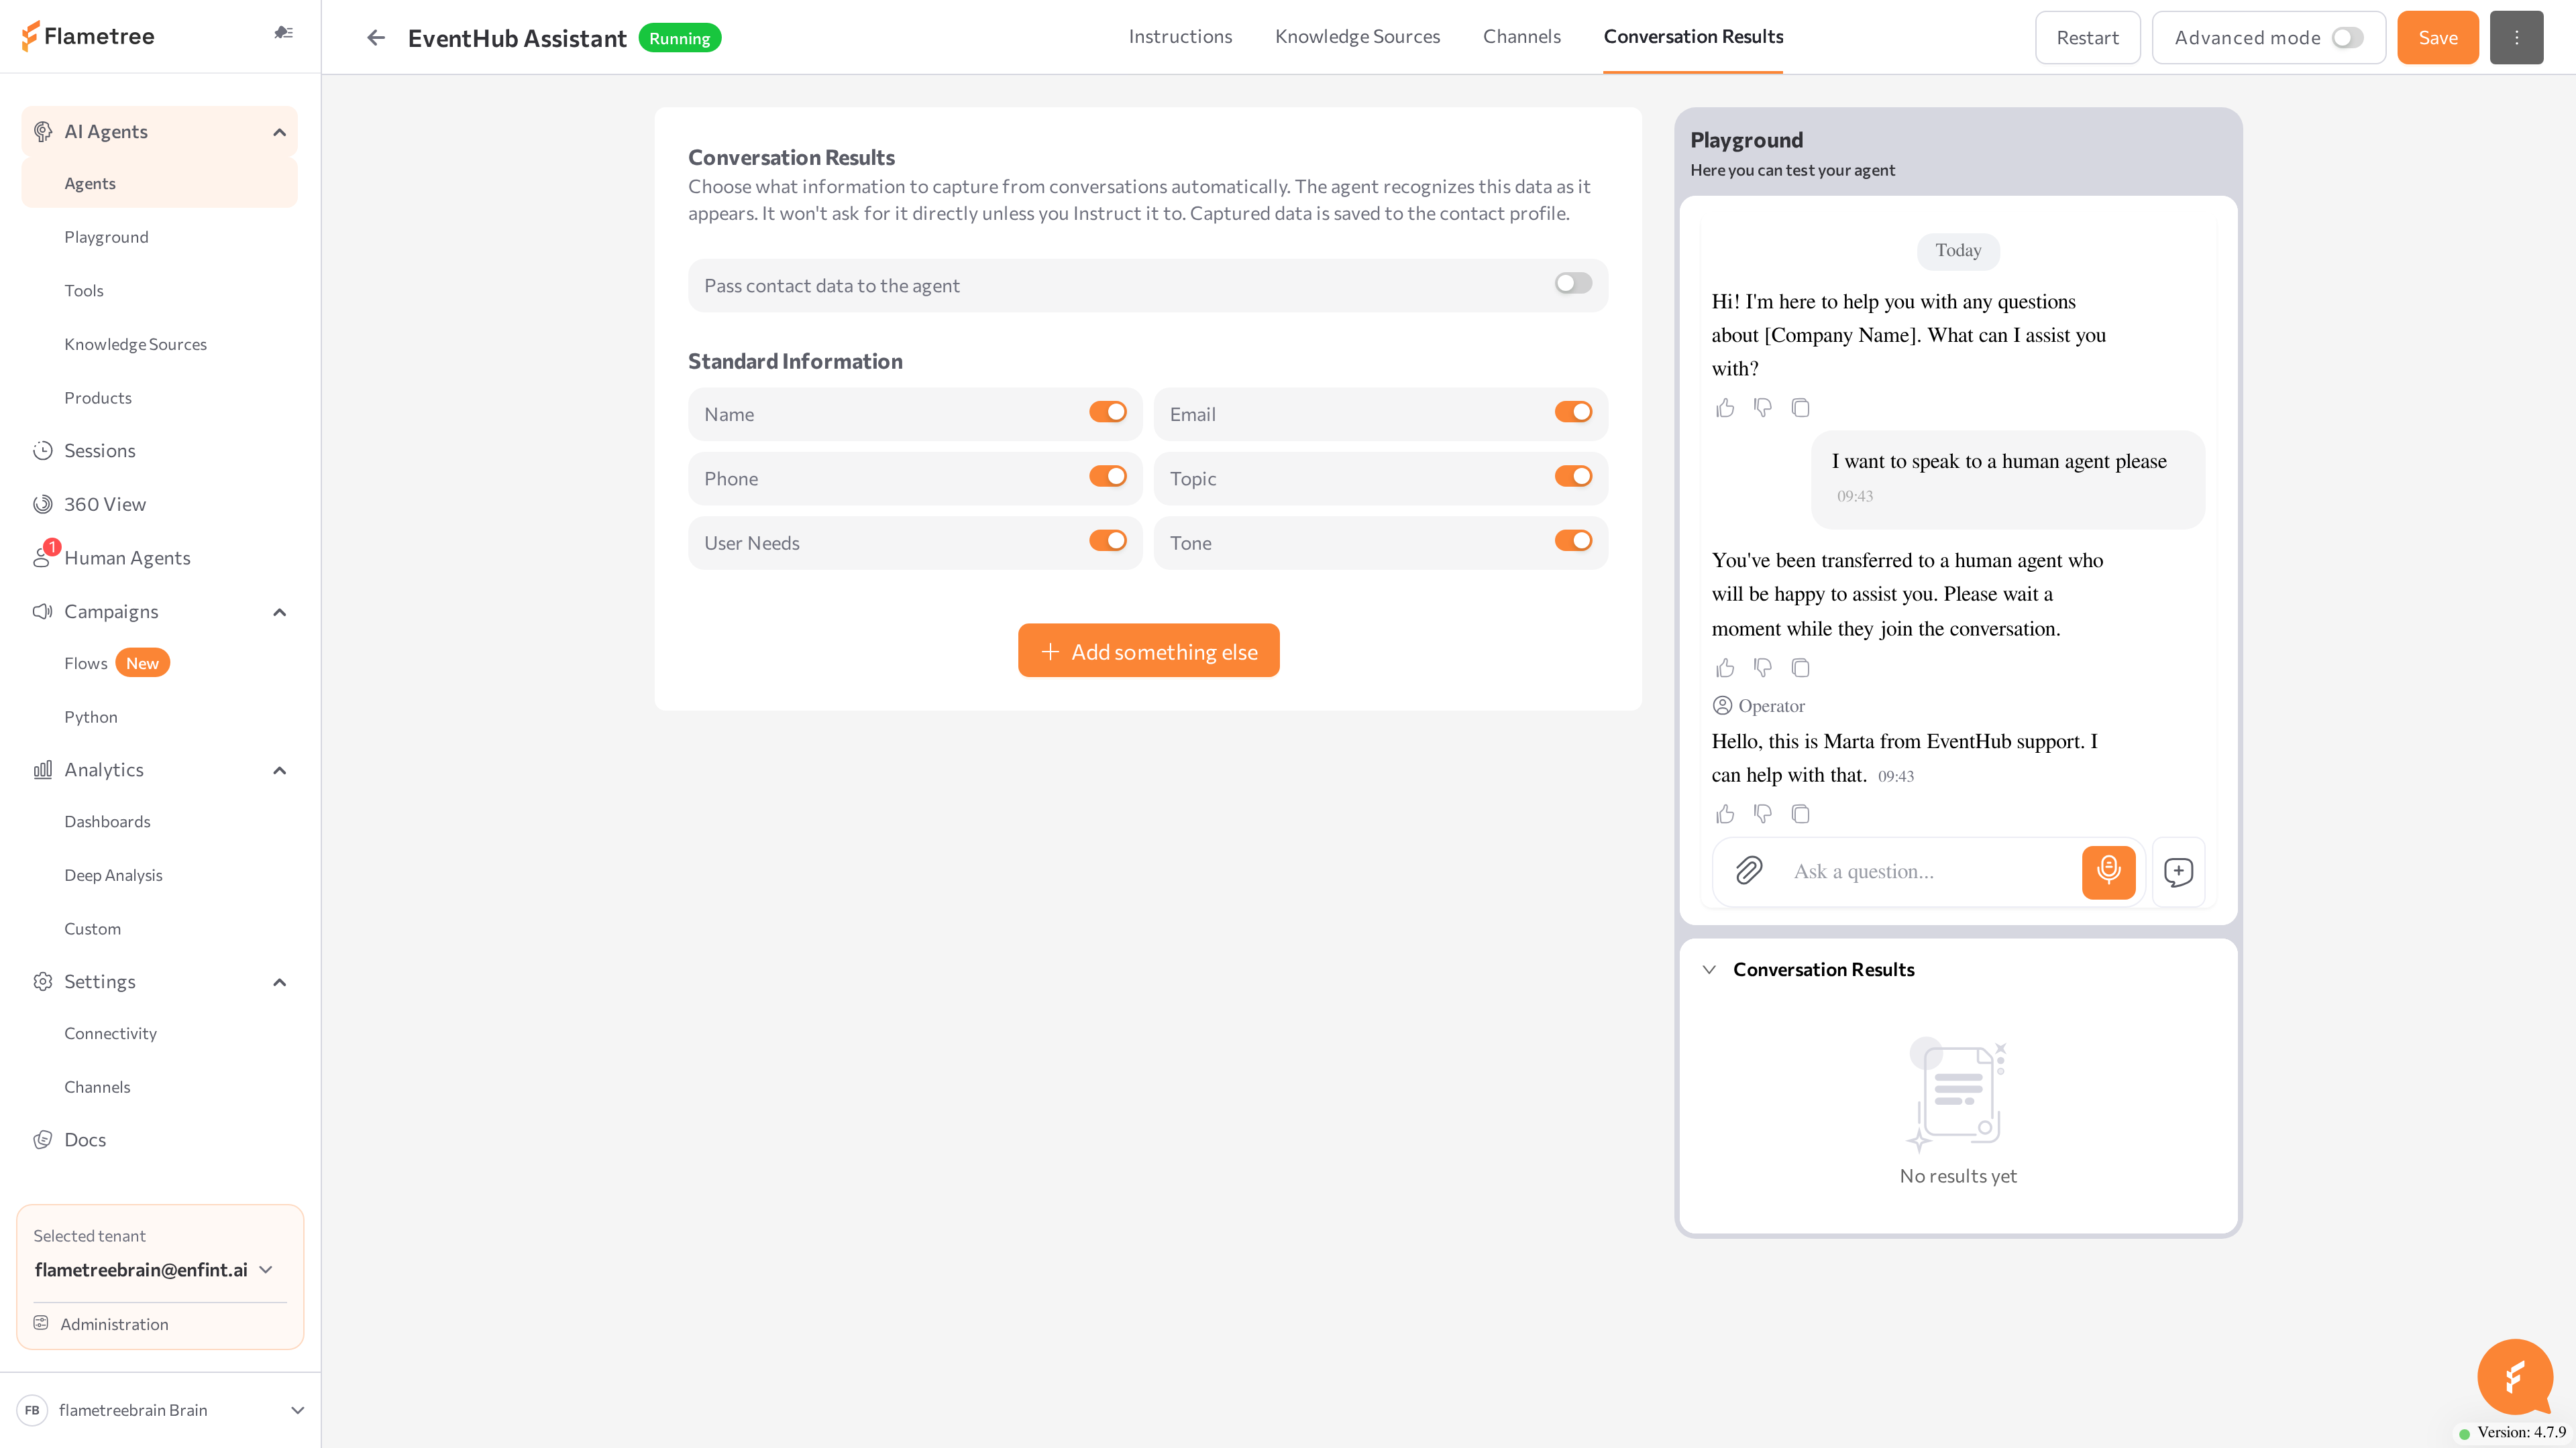Viewport: 2576px width, 1448px height.
Task: Thumbs down the transfer message
Action: 1763,668
